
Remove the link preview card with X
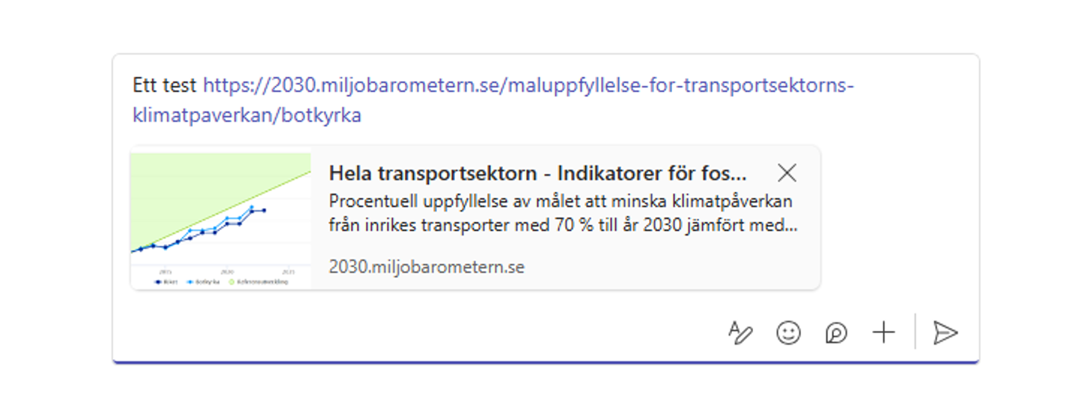point(787,173)
